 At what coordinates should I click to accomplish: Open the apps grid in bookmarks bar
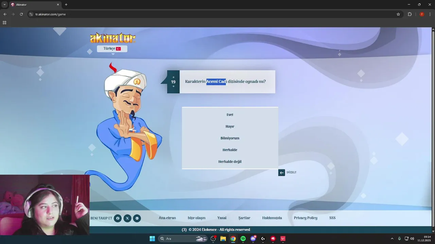[4, 23]
